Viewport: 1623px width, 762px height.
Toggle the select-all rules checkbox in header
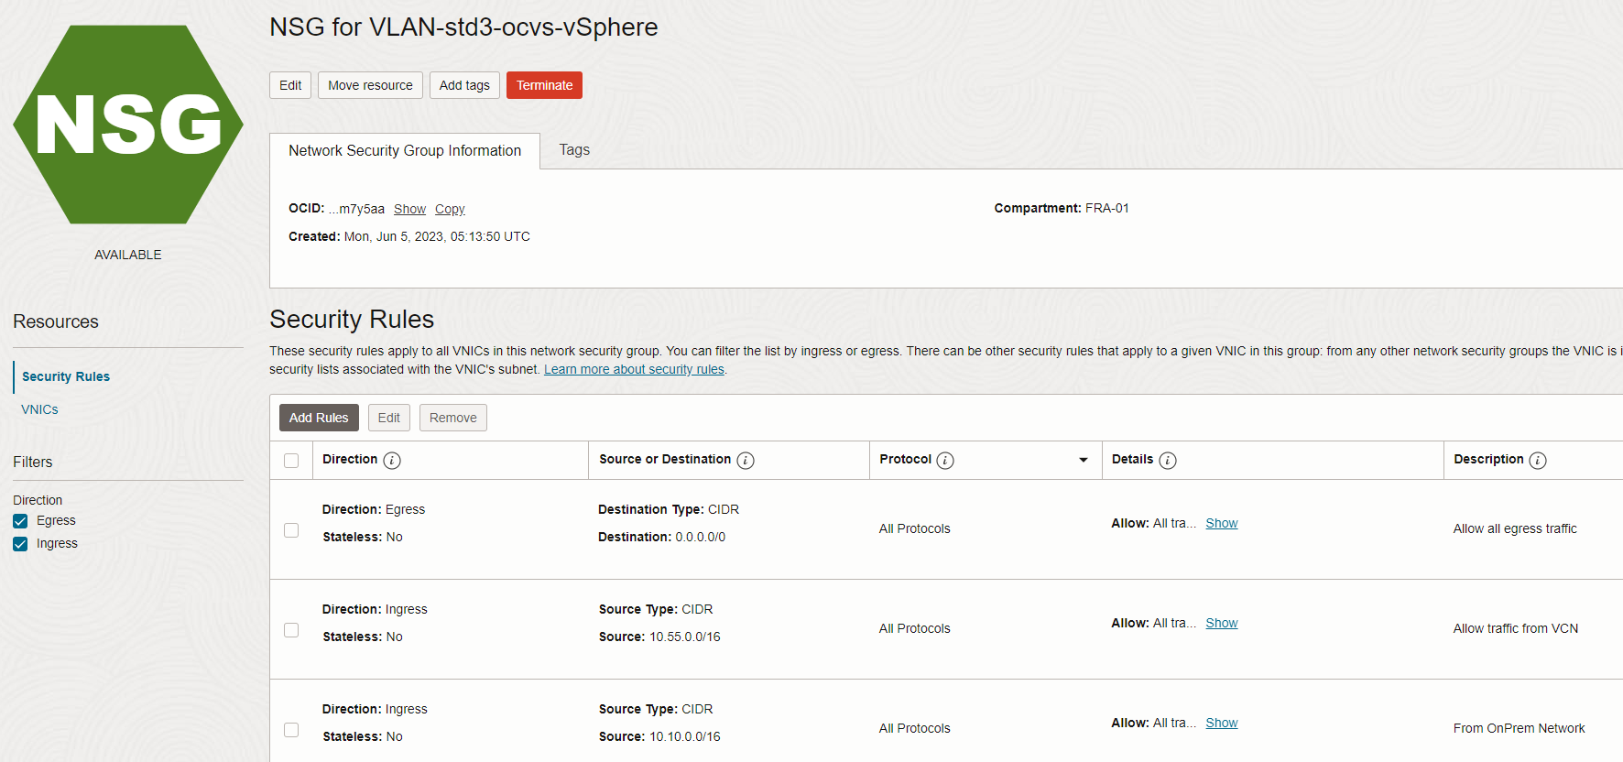[291, 461]
